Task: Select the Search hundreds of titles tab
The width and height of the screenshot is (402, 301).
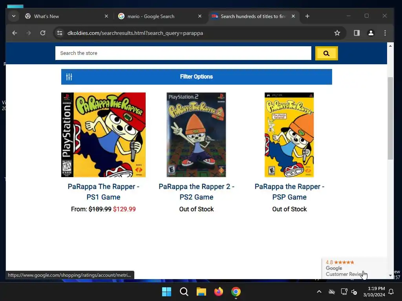Action: click(x=253, y=16)
